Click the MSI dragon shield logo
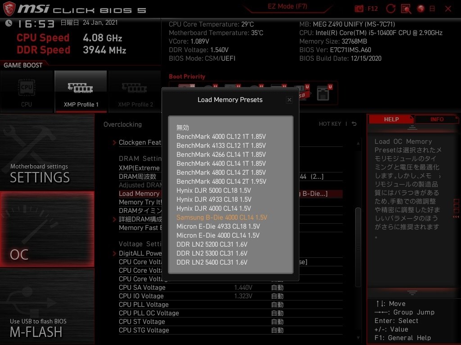 tap(9, 9)
